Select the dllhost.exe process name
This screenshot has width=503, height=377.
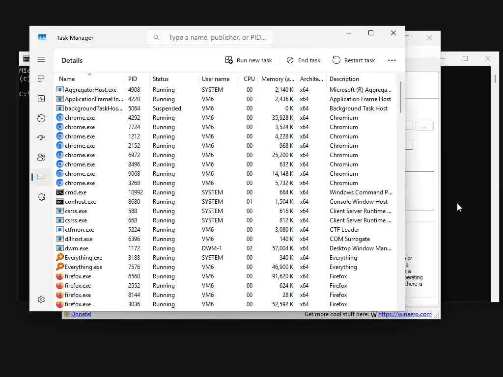coord(79,239)
